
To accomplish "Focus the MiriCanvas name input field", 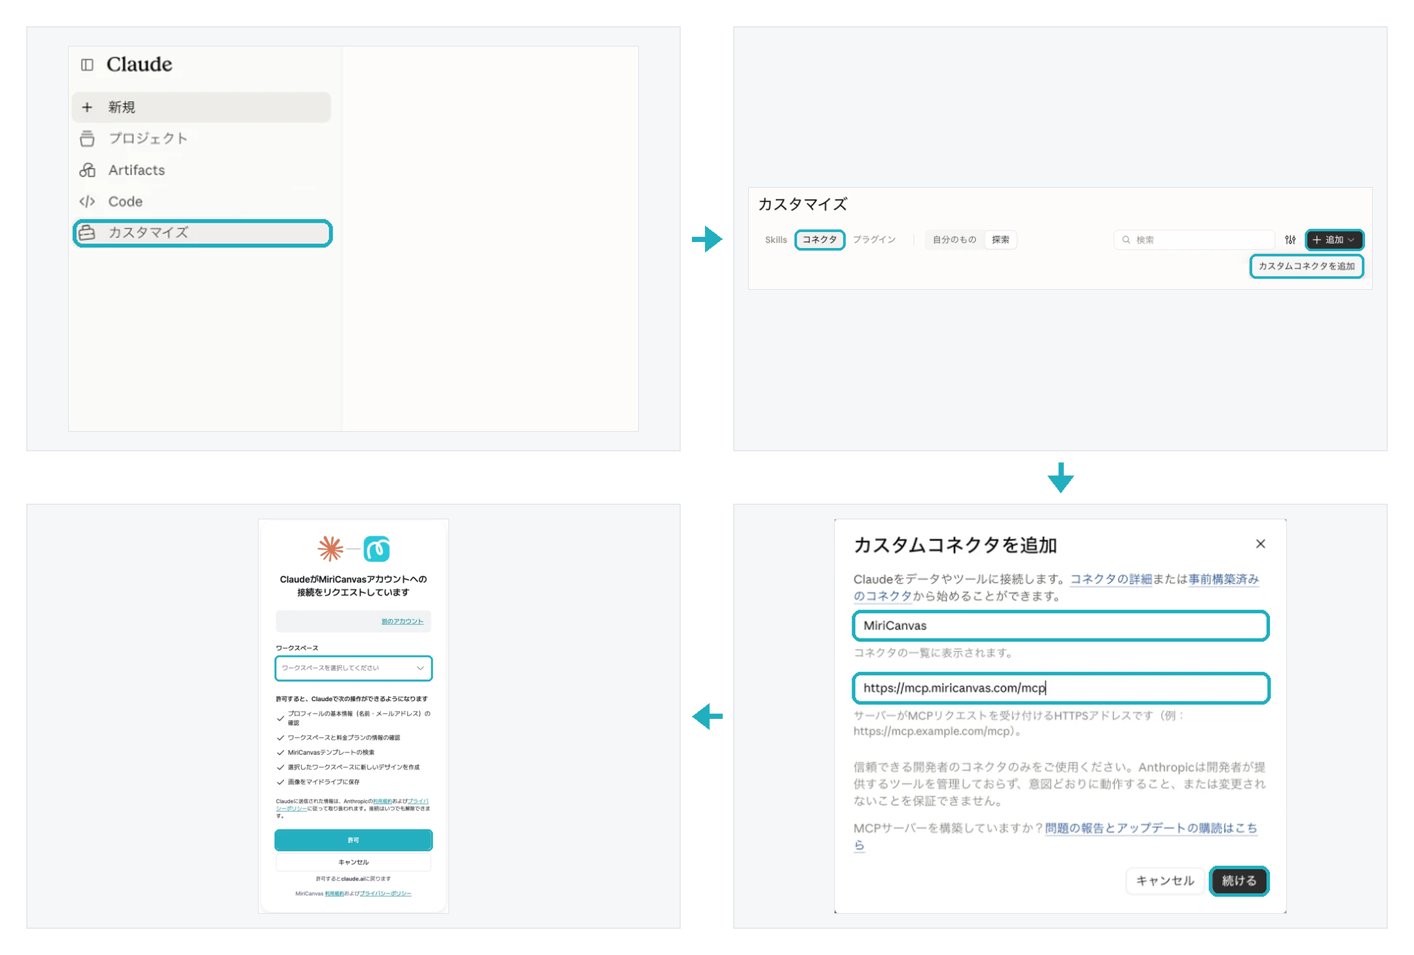I will (1060, 625).
